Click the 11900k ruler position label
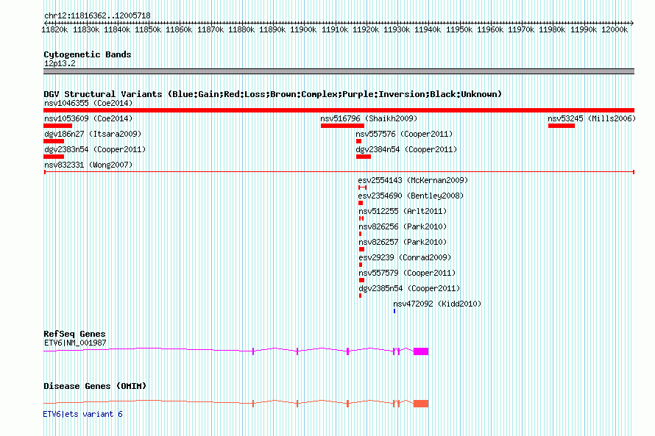655x436 pixels. (303, 29)
